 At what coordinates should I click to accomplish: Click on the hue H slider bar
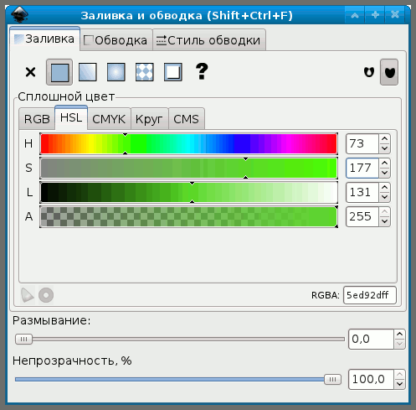coord(189,143)
